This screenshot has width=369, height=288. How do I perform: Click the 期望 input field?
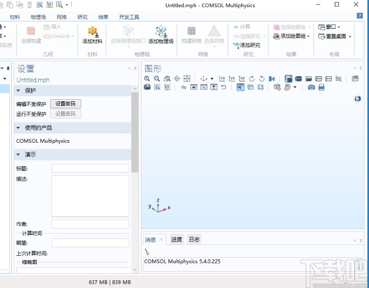pos(90,242)
